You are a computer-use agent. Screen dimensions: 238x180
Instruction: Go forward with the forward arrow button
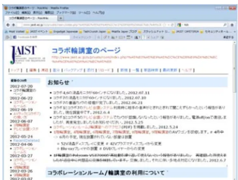pos(14,25)
